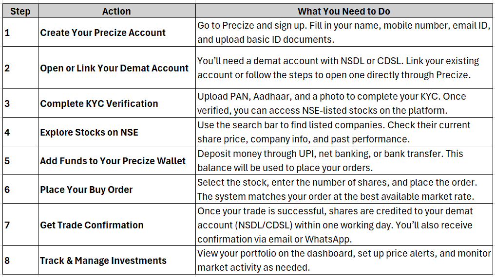
Task: Click the step number 8 cell
Action: 20,260
